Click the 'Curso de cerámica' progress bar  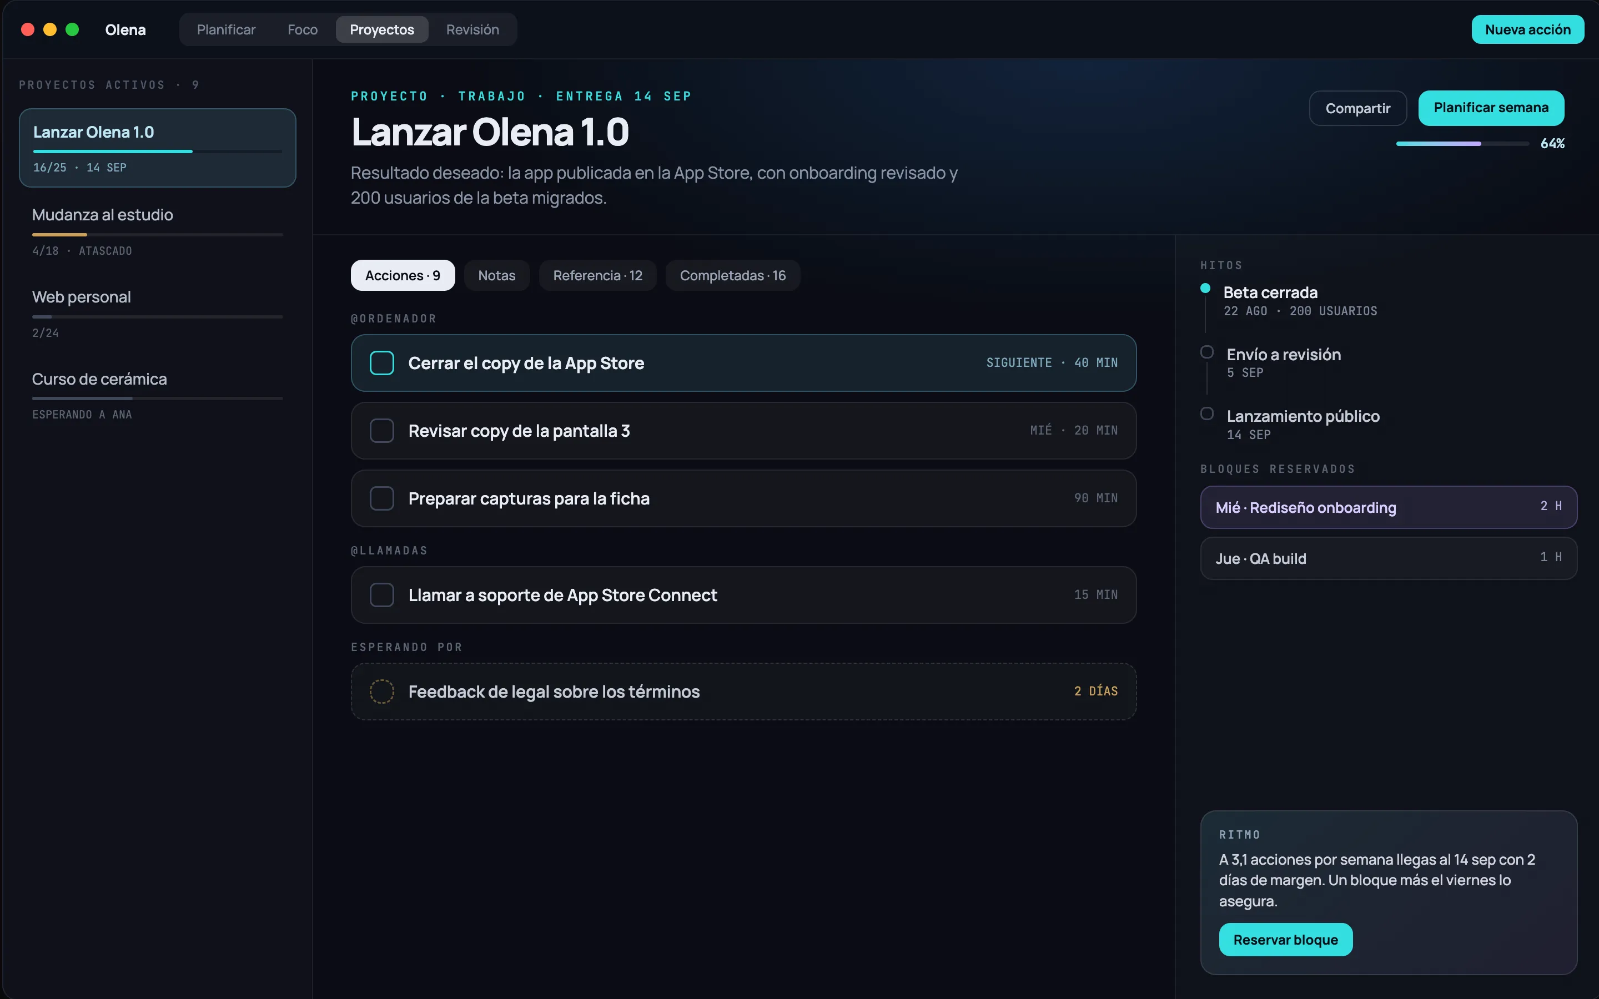click(x=157, y=398)
